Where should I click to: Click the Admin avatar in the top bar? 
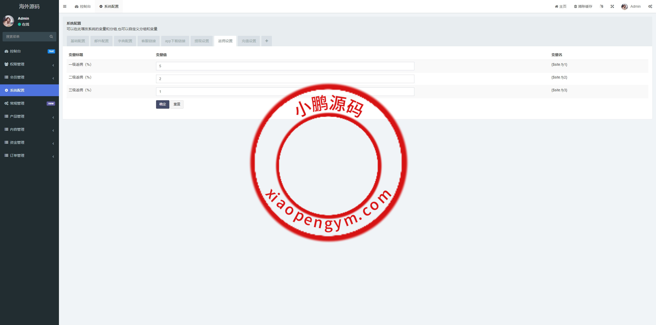[x=624, y=7]
